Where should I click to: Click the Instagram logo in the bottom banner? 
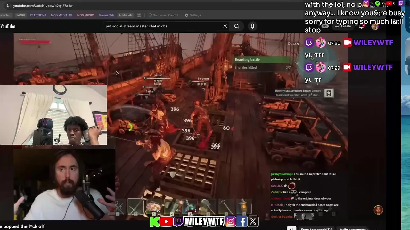[230, 221]
